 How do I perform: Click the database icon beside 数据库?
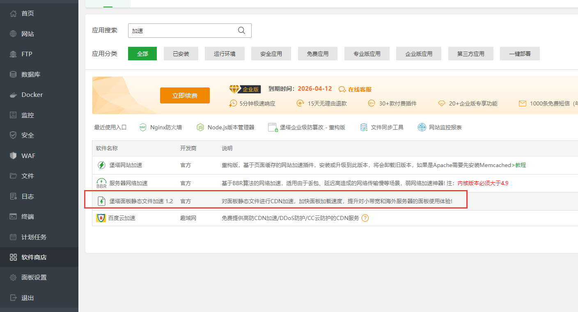pyautogui.click(x=13, y=74)
